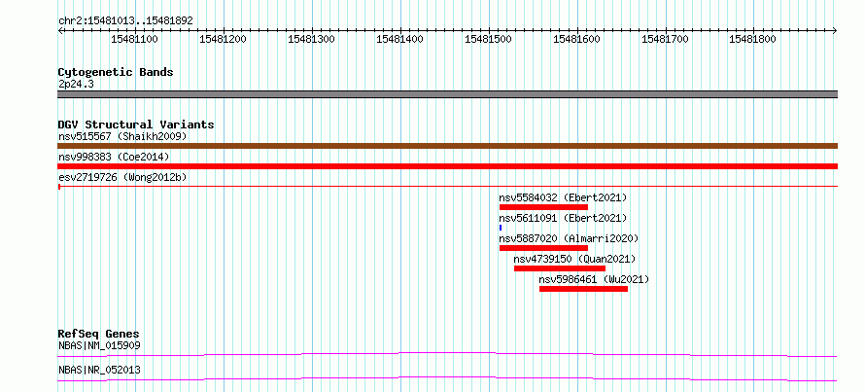Select the brown nsv515567 variant bar

pos(447,146)
